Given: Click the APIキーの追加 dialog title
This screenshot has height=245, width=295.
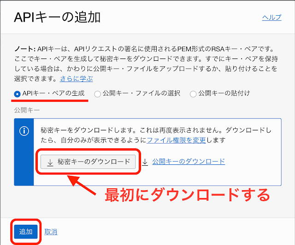Looking at the screenshot, I should [x=57, y=17].
